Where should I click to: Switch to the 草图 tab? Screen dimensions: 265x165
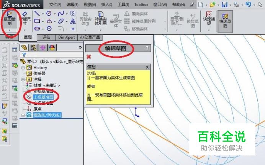click(28, 37)
